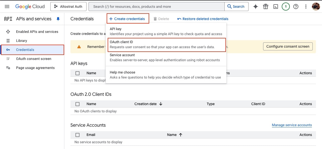Click the API keys Name column header

pos(91,73)
